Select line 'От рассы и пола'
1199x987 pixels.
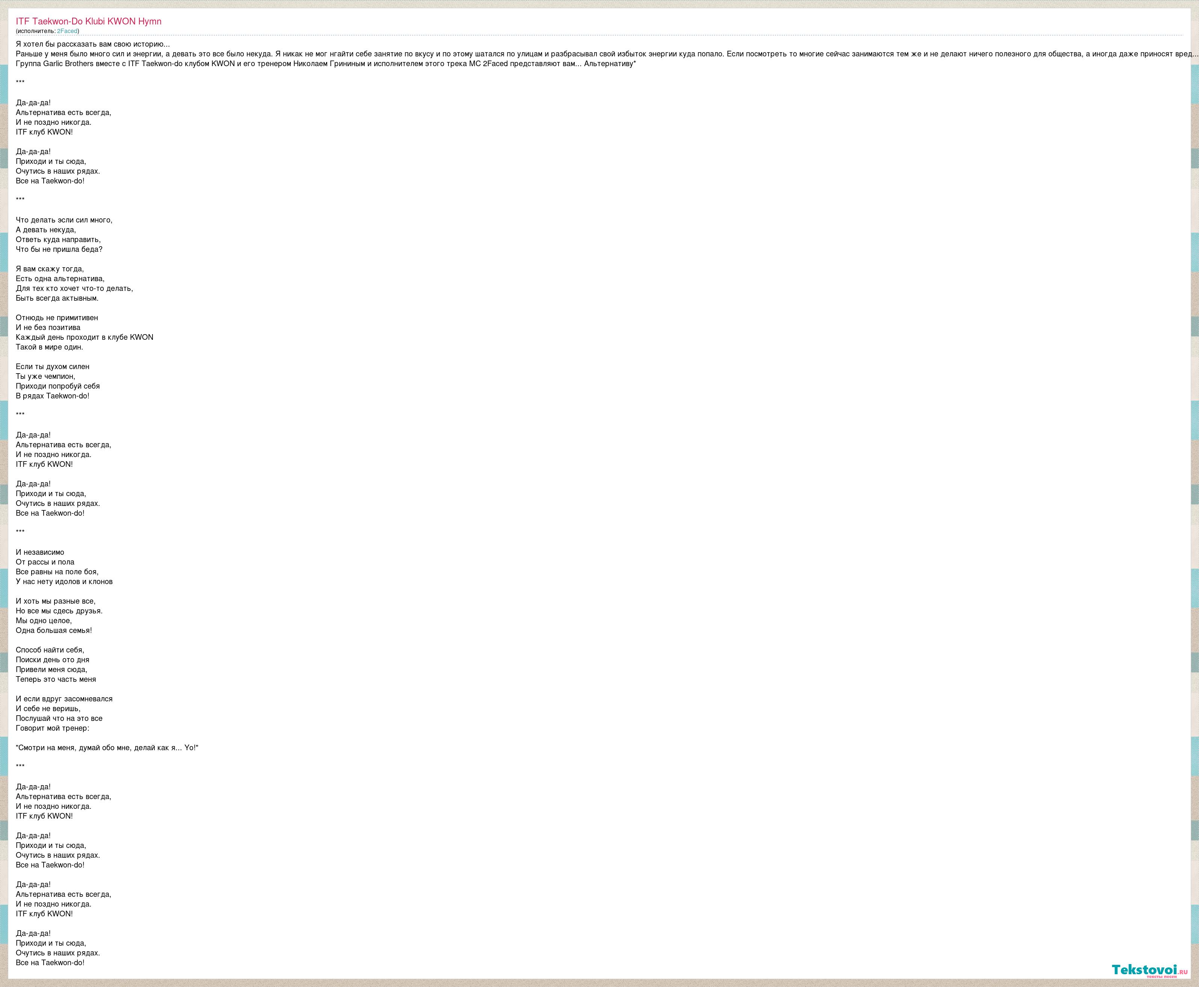45,562
